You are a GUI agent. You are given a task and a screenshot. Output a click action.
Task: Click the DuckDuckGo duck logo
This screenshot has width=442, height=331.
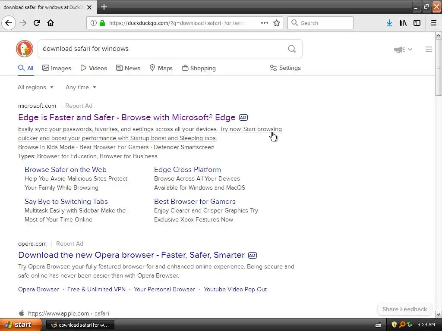25,49
